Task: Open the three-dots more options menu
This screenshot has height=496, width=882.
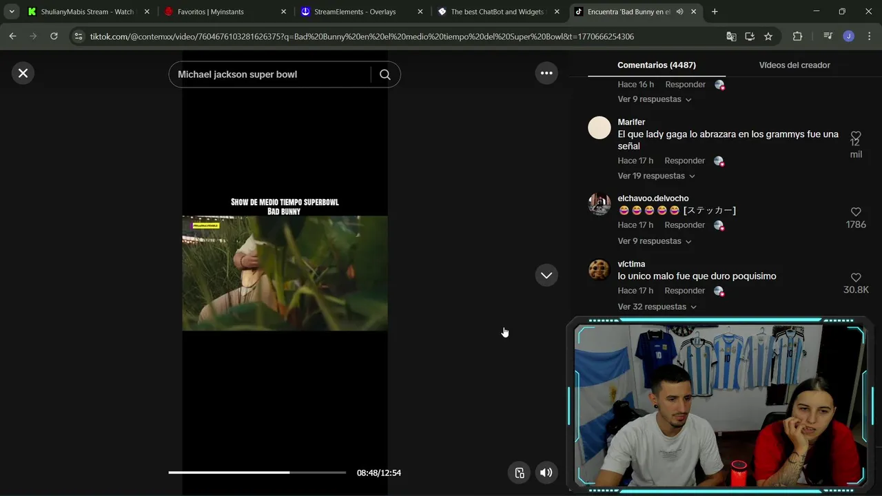Action: (x=546, y=73)
